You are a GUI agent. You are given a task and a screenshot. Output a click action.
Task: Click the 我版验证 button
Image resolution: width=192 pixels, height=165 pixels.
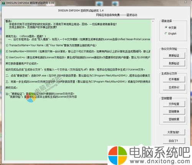tap(174, 63)
